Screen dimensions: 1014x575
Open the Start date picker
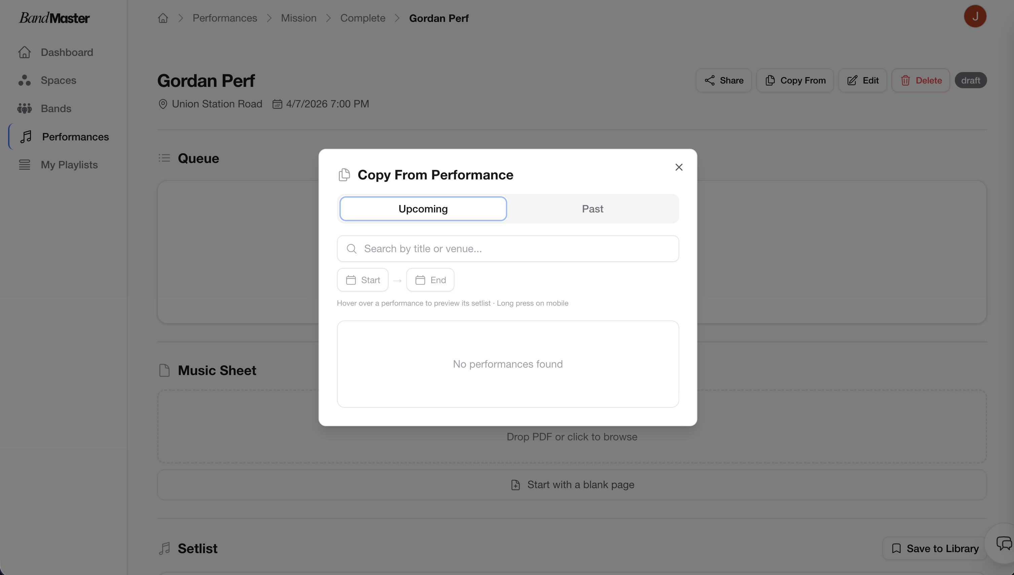(363, 280)
